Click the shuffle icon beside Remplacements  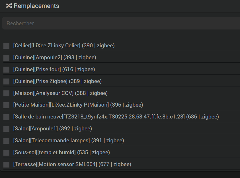pyautogui.click(x=9, y=6)
